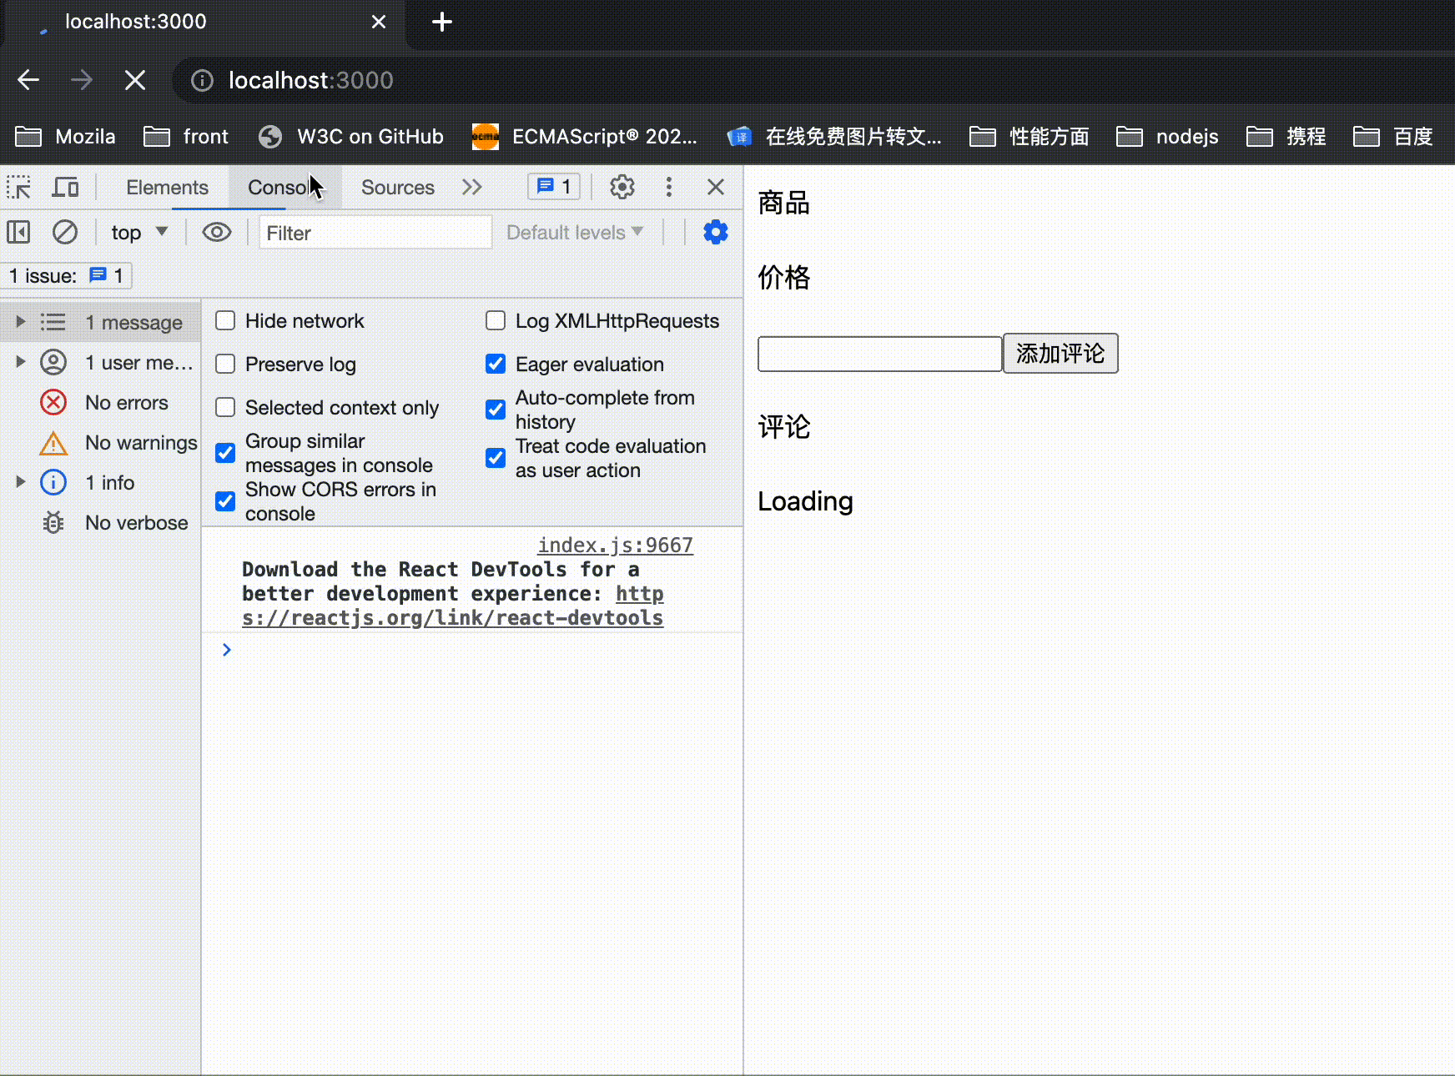This screenshot has height=1076, width=1455.
Task: Activate the inspect element picker icon
Action: 18,187
